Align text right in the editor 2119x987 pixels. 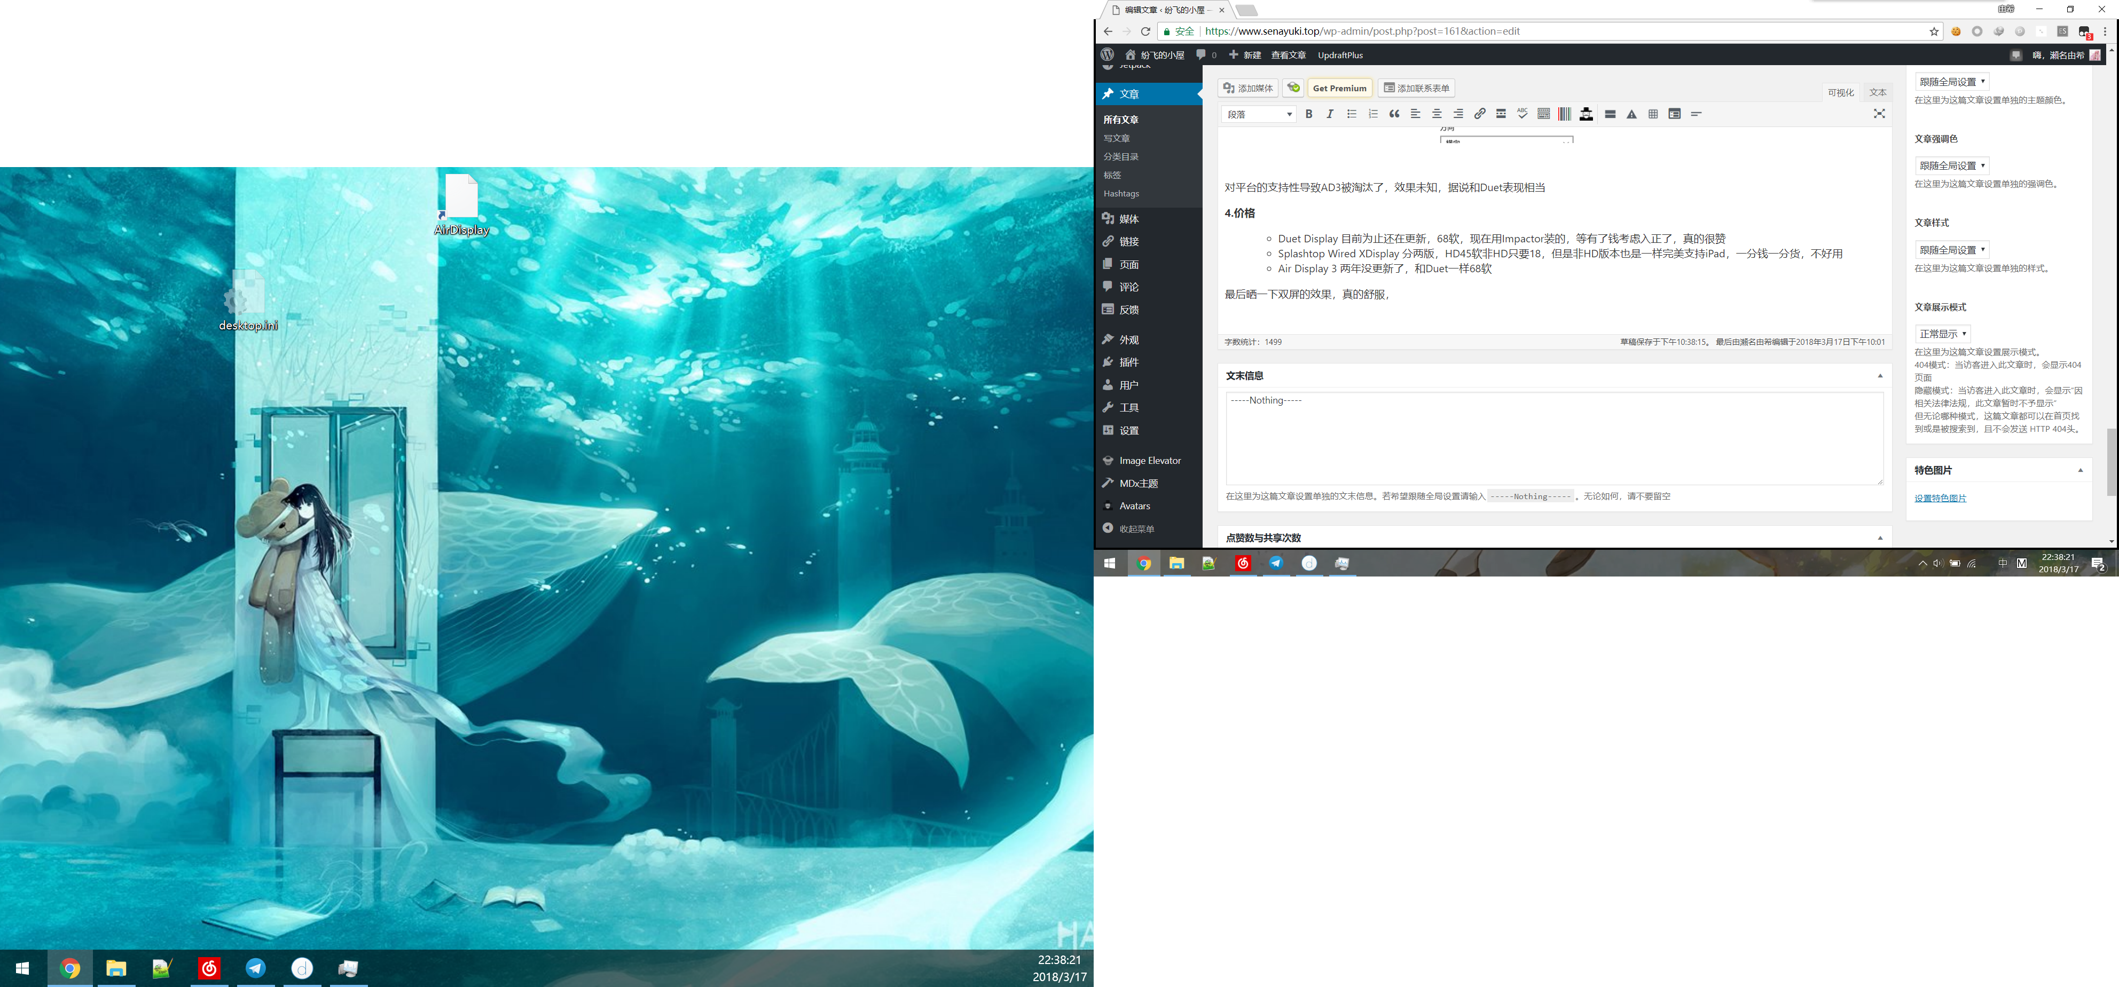click(x=1458, y=114)
